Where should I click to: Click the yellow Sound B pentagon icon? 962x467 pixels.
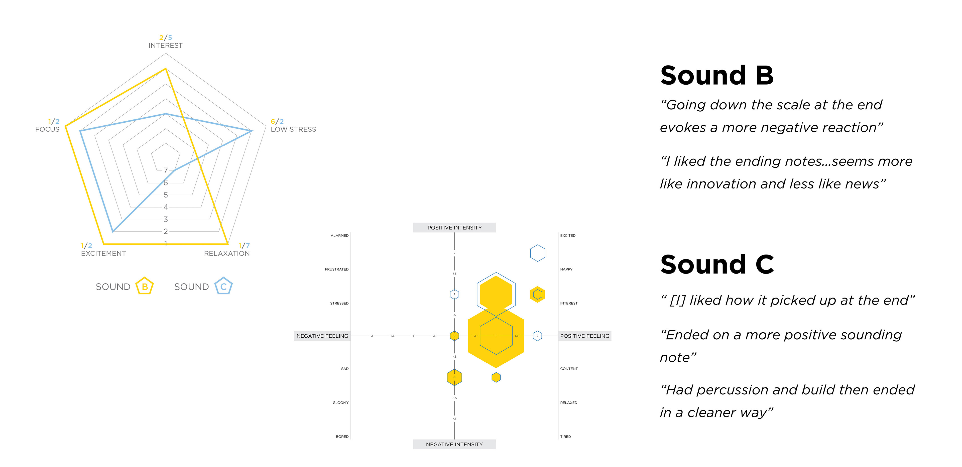click(x=145, y=287)
